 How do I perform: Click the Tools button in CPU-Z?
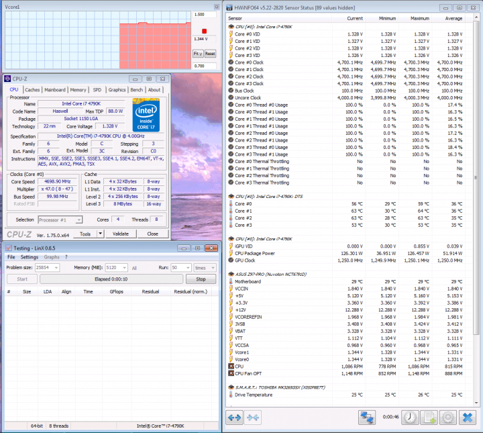[x=85, y=234]
